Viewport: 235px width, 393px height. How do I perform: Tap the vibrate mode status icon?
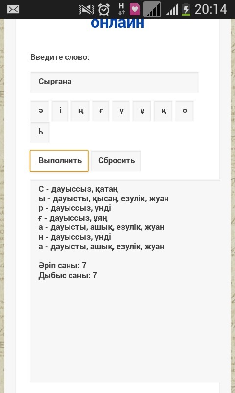(87, 9)
